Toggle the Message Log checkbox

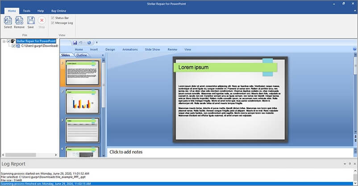tap(53, 23)
